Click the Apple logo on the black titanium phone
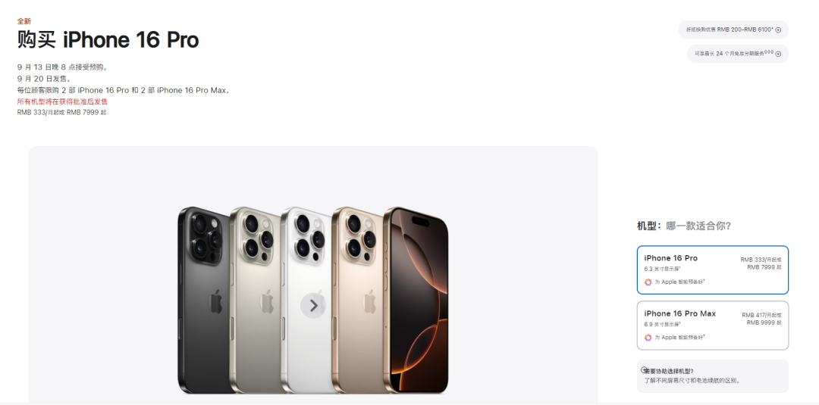The width and height of the screenshot is (819, 405). 215,301
